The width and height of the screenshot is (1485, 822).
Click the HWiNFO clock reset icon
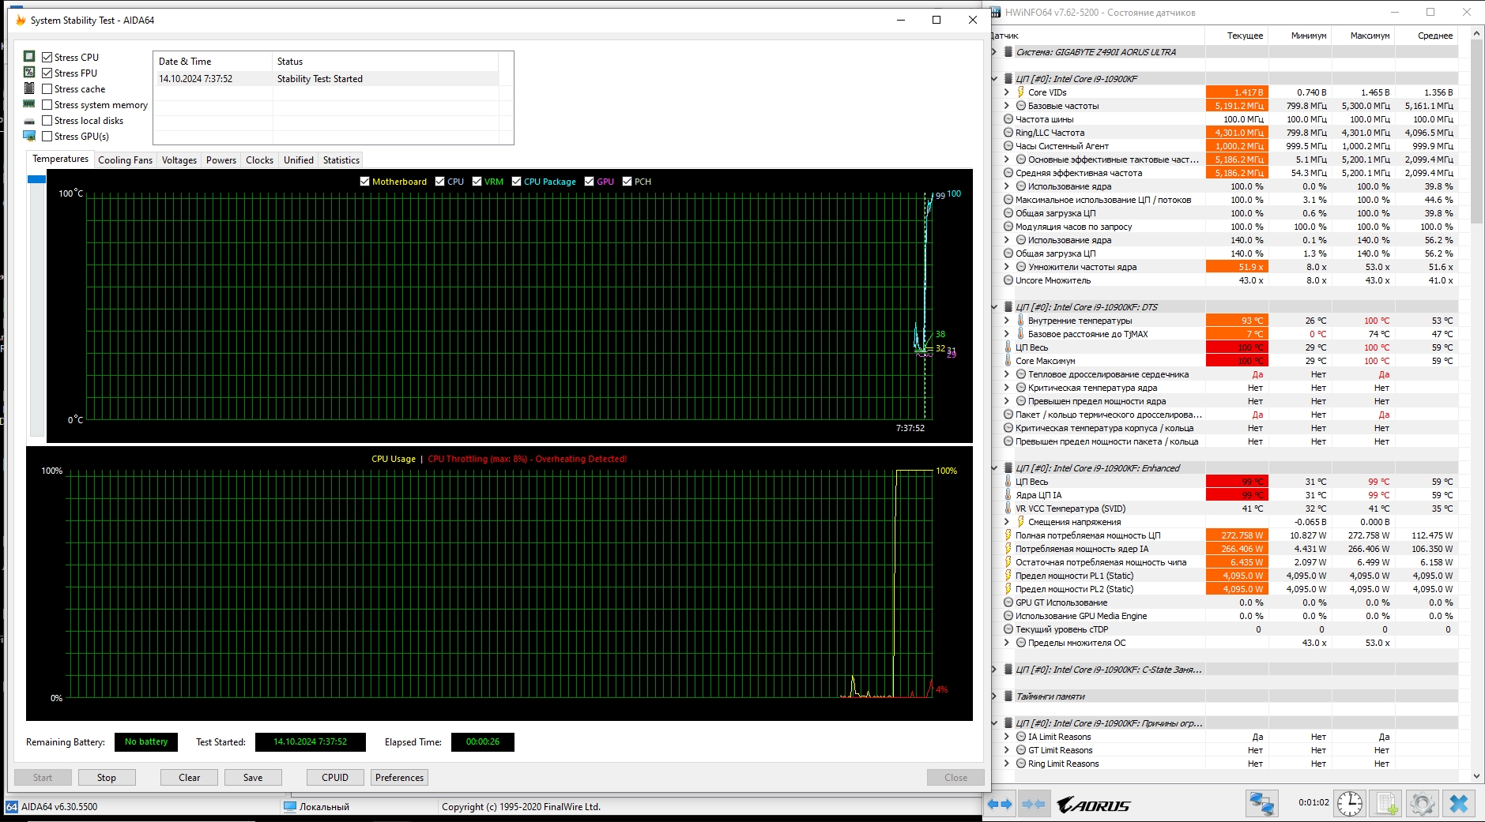pyautogui.click(x=1350, y=804)
